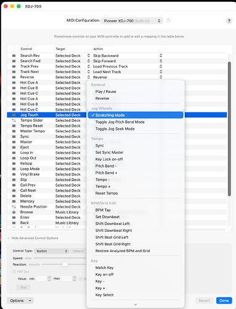The width and height of the screenshot is (236, 309).
Task: Adjust the Speed slider track
Action: 60,258
